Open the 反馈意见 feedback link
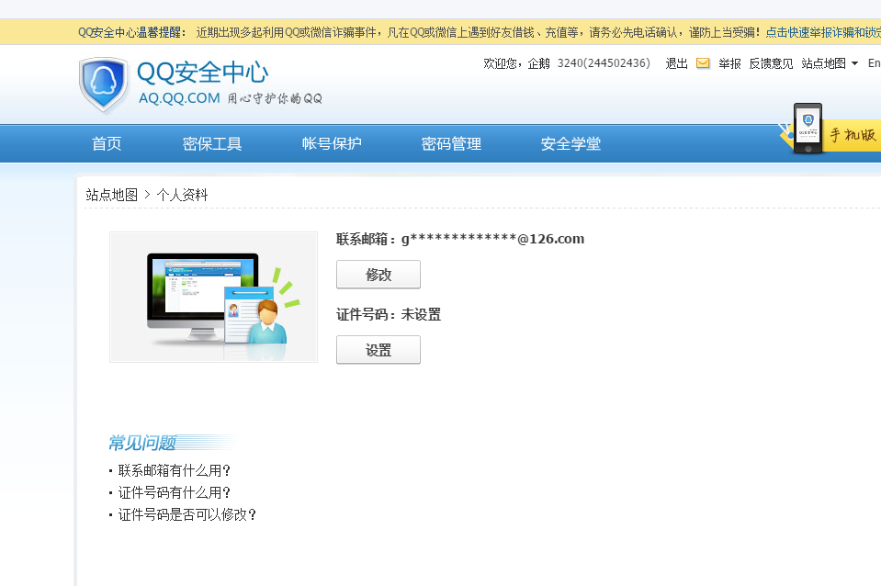The height and width of the screenshot is (586, 881). pos(771,63)
